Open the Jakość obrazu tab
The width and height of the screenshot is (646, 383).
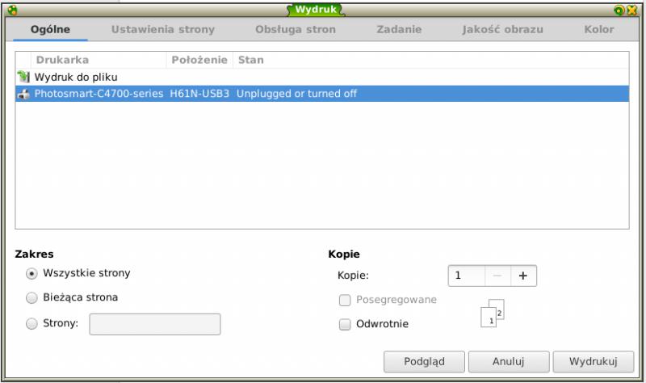coord(502,29)
